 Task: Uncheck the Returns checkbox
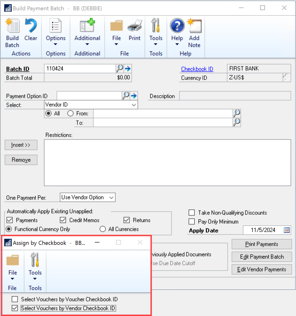click(x=127, y=220)
